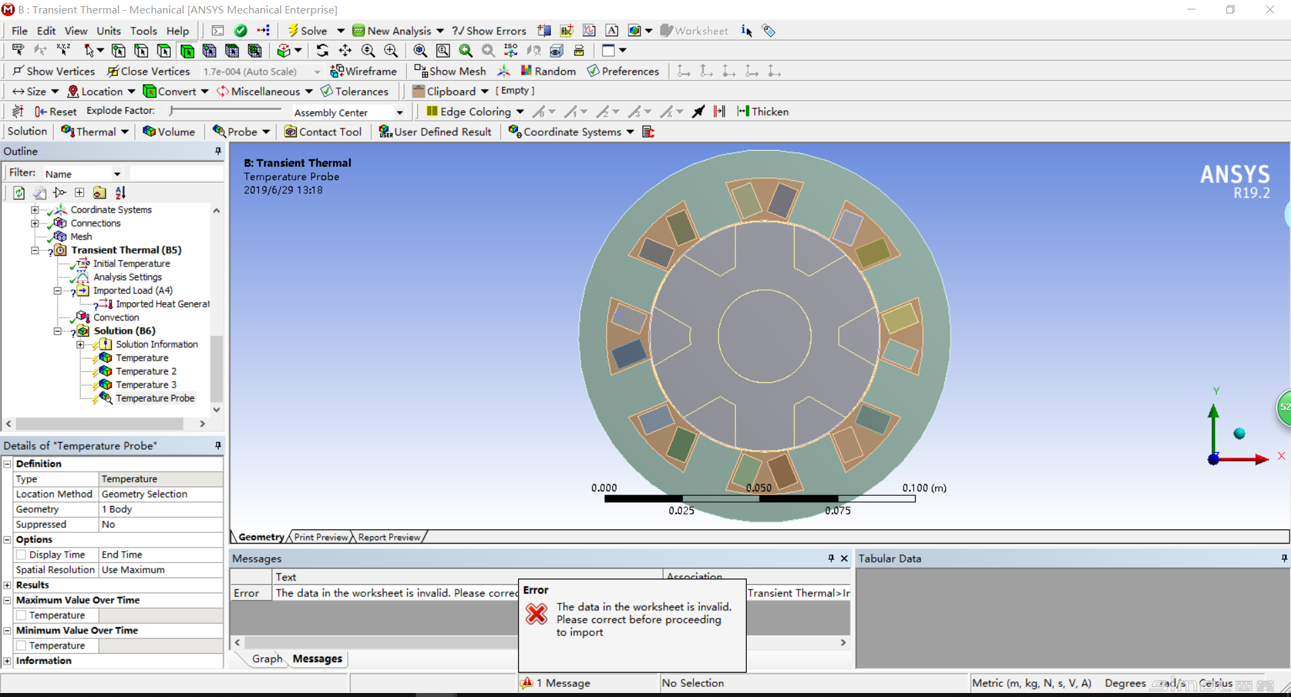Select the Rotate view tool

pos(322,50)
